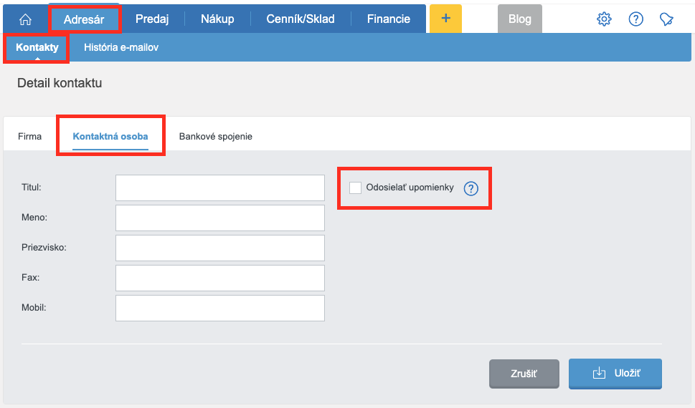Switch to the Firma tab
This screenshot has height=408, width=695.
[x=30, y=136]
